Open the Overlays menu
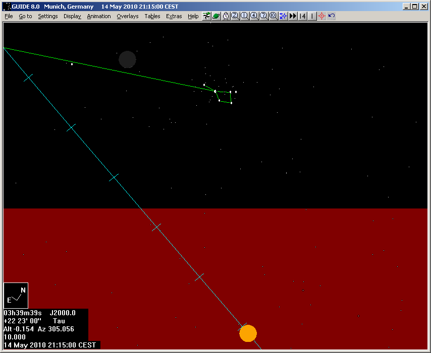Screen dimensions: 431x353 (x=127, y=16)
